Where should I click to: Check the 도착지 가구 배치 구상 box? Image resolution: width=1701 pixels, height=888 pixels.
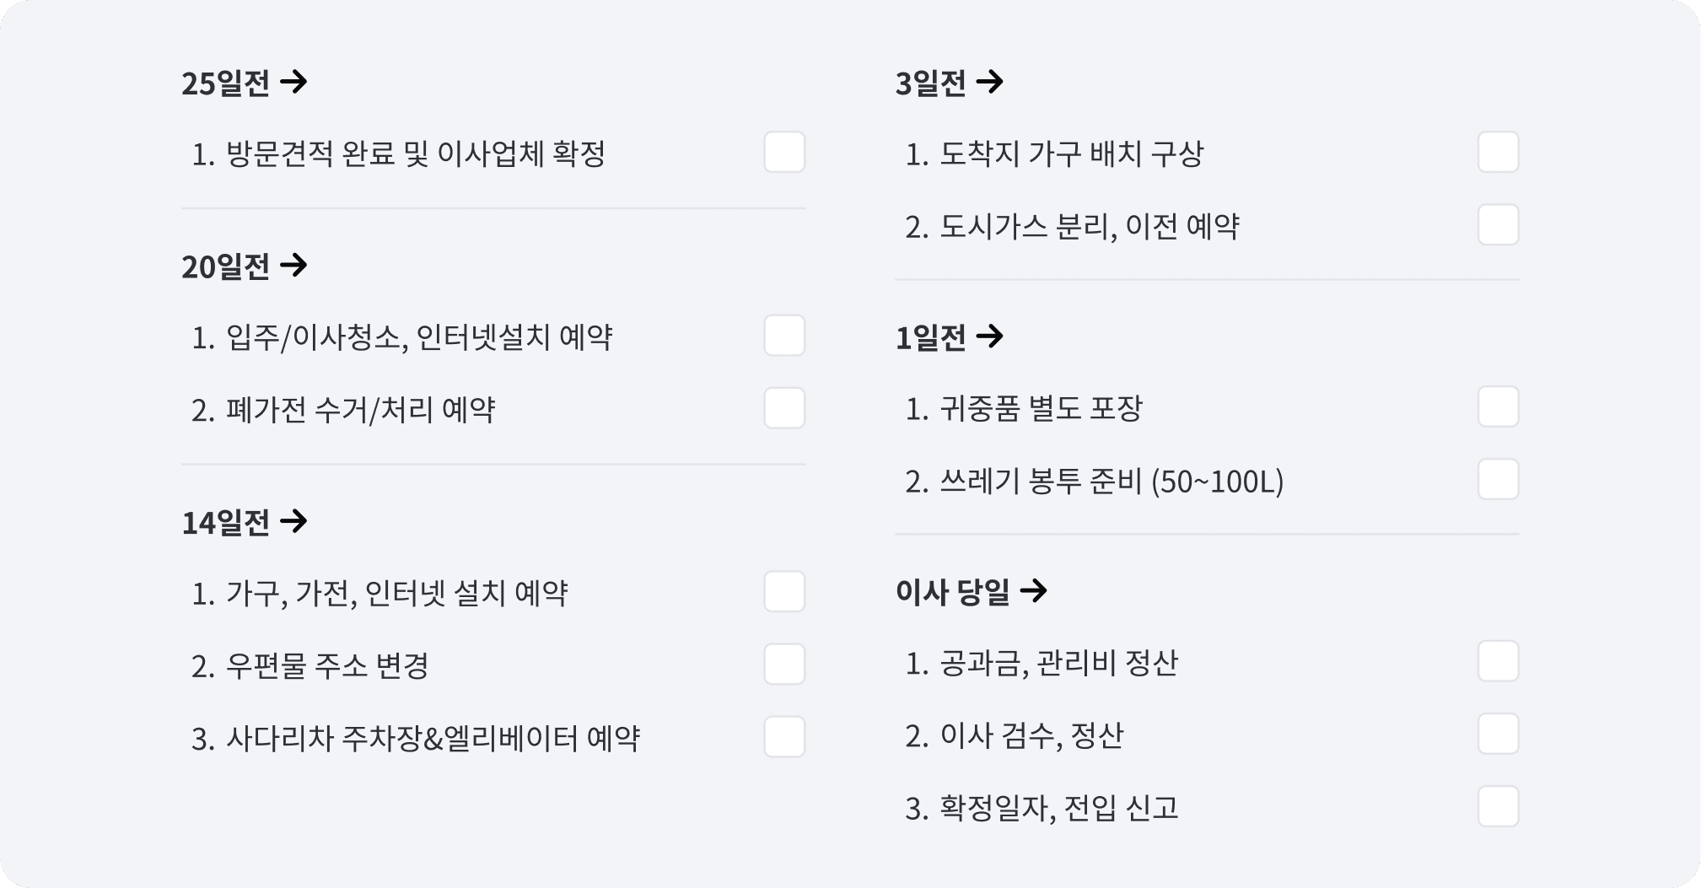coord(1499,153)
